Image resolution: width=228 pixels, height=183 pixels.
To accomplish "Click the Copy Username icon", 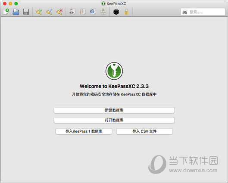I will pyautogui.click(x=72, y=12).
